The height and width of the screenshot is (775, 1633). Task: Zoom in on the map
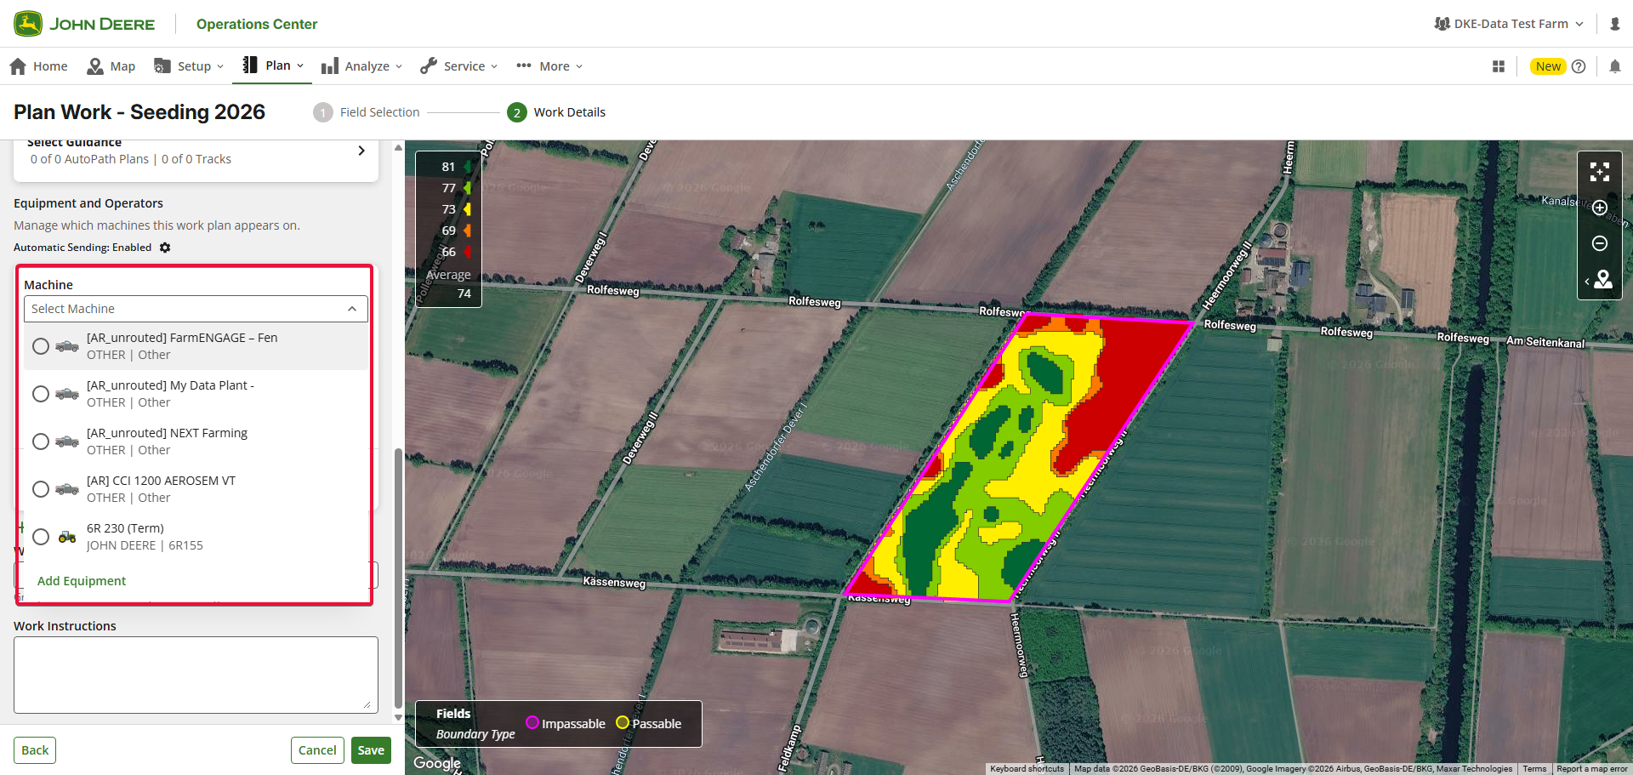pos(1600,208)
